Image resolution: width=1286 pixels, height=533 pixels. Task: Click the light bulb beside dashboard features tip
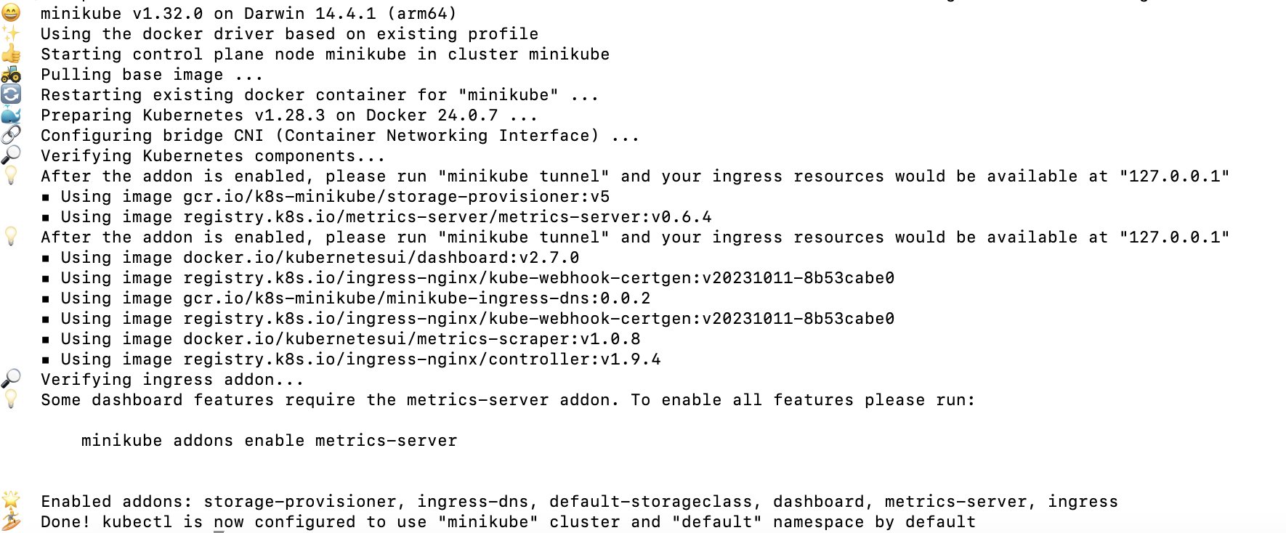[x=11, y=399]
